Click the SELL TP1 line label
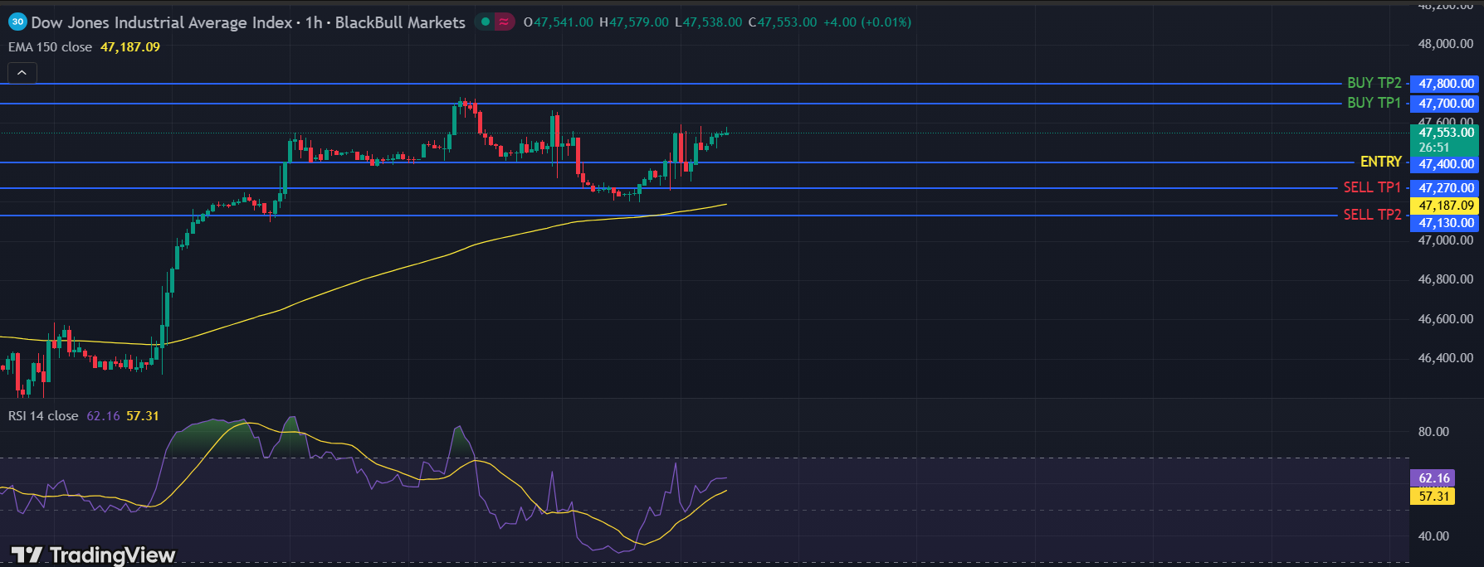1484x567 pixels. [x=1372, y=187]
